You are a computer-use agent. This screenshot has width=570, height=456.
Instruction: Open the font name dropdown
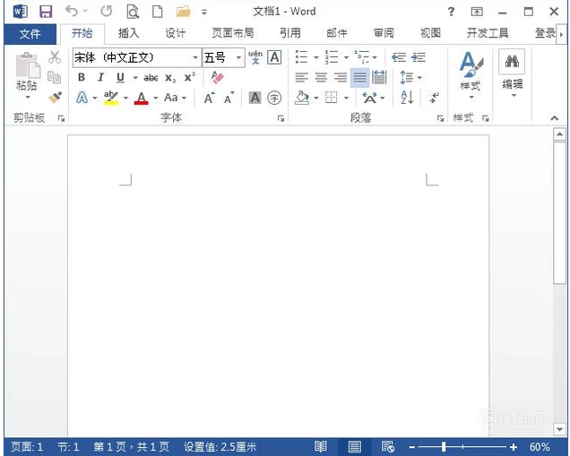pyautogui.click(x=195, y=57)
